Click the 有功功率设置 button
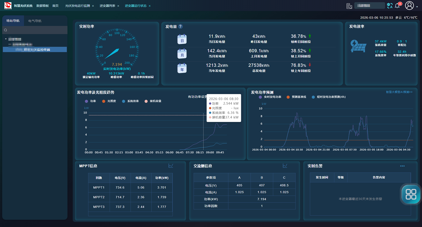This screenshot has width=422, height=227. pos(198,97)
